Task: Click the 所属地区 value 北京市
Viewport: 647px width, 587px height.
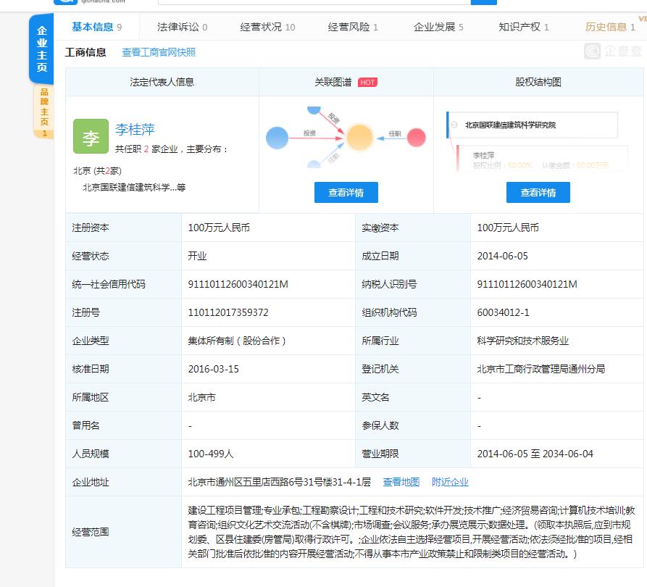Action: tap(201, 397)
